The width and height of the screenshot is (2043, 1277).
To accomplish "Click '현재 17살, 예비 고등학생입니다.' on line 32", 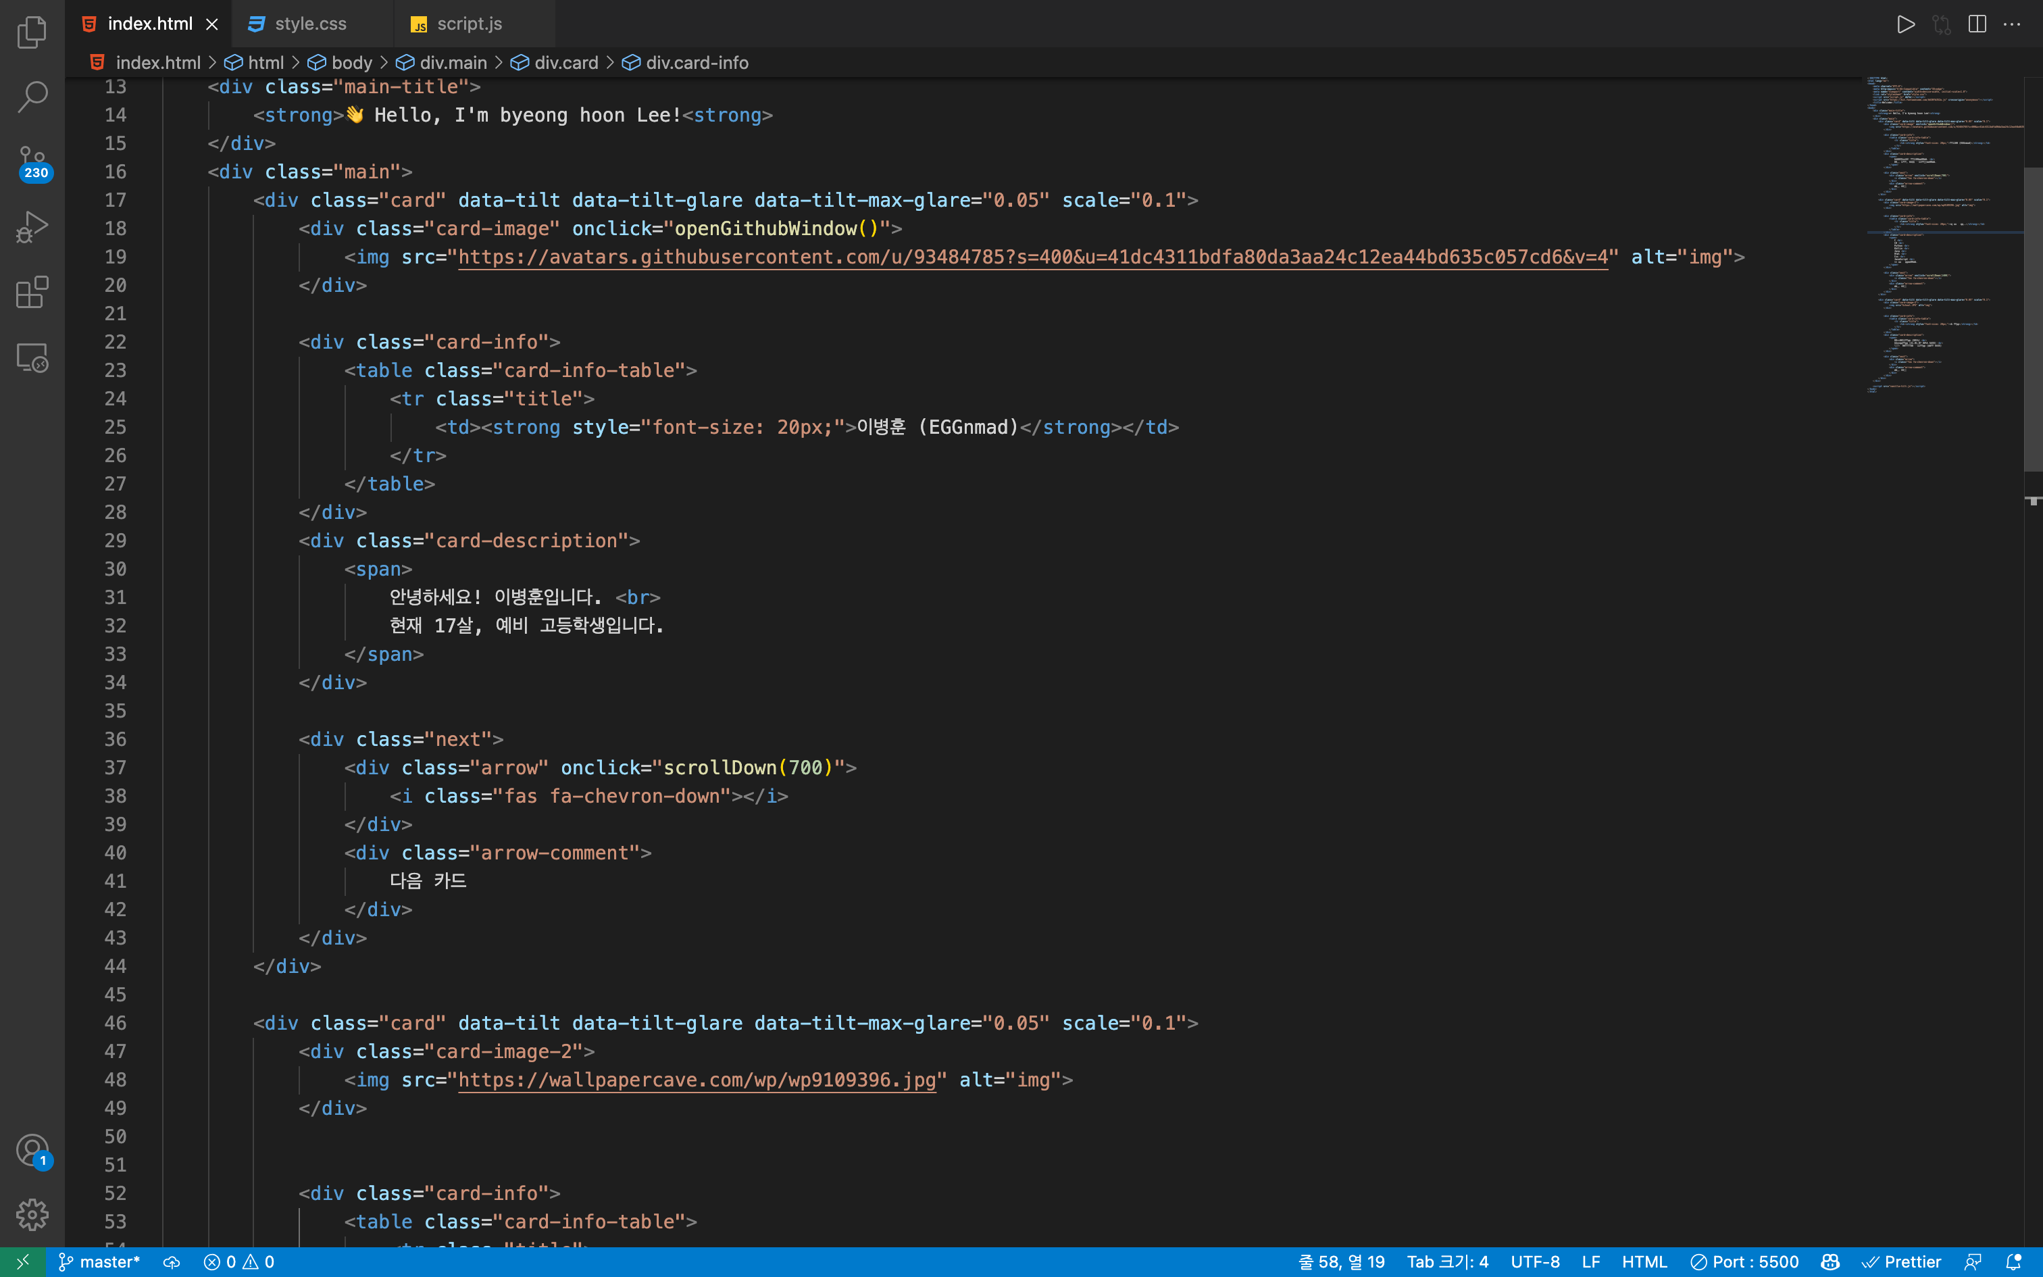I will [x=527, y=626].
